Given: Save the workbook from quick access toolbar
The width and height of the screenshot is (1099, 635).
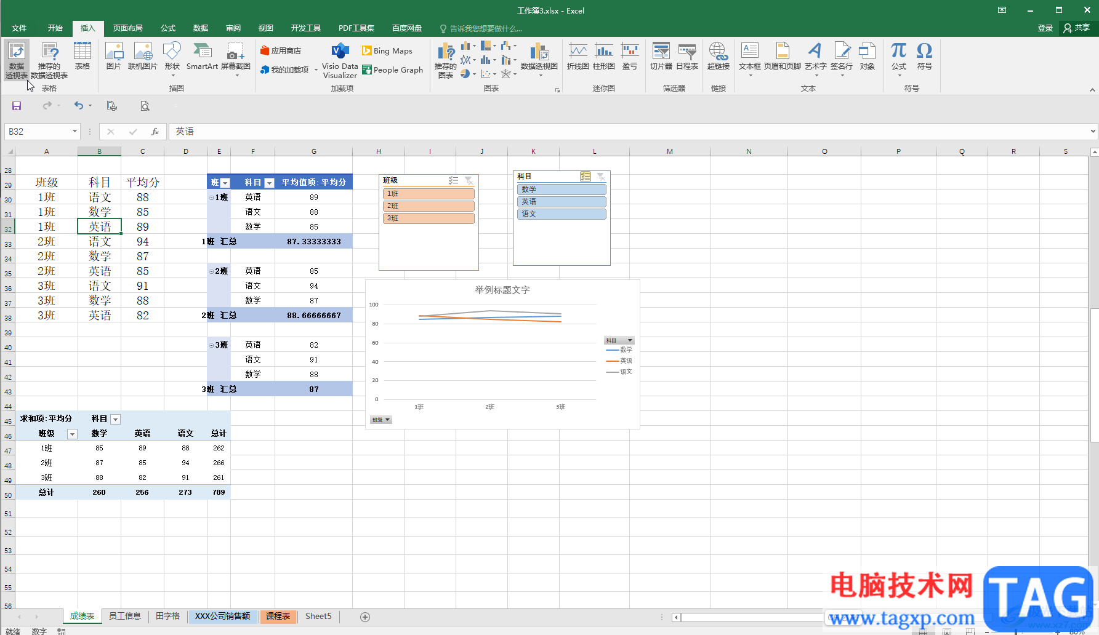Looking at the screenshot, I should pyautogui.click(x=17, y=106).
